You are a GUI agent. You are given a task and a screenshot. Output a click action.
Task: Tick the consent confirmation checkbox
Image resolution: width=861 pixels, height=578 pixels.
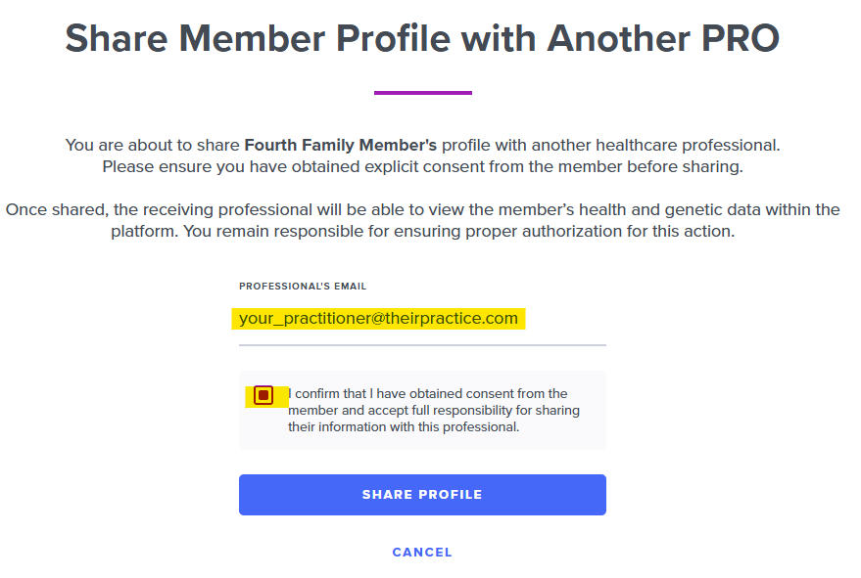coord(263,395)
